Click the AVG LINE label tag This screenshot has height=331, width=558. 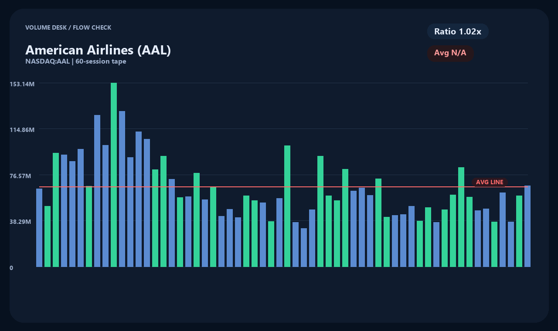(490, 182)
